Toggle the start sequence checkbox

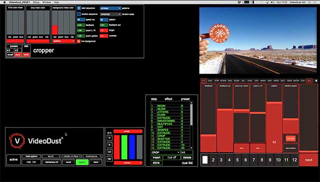79,8
